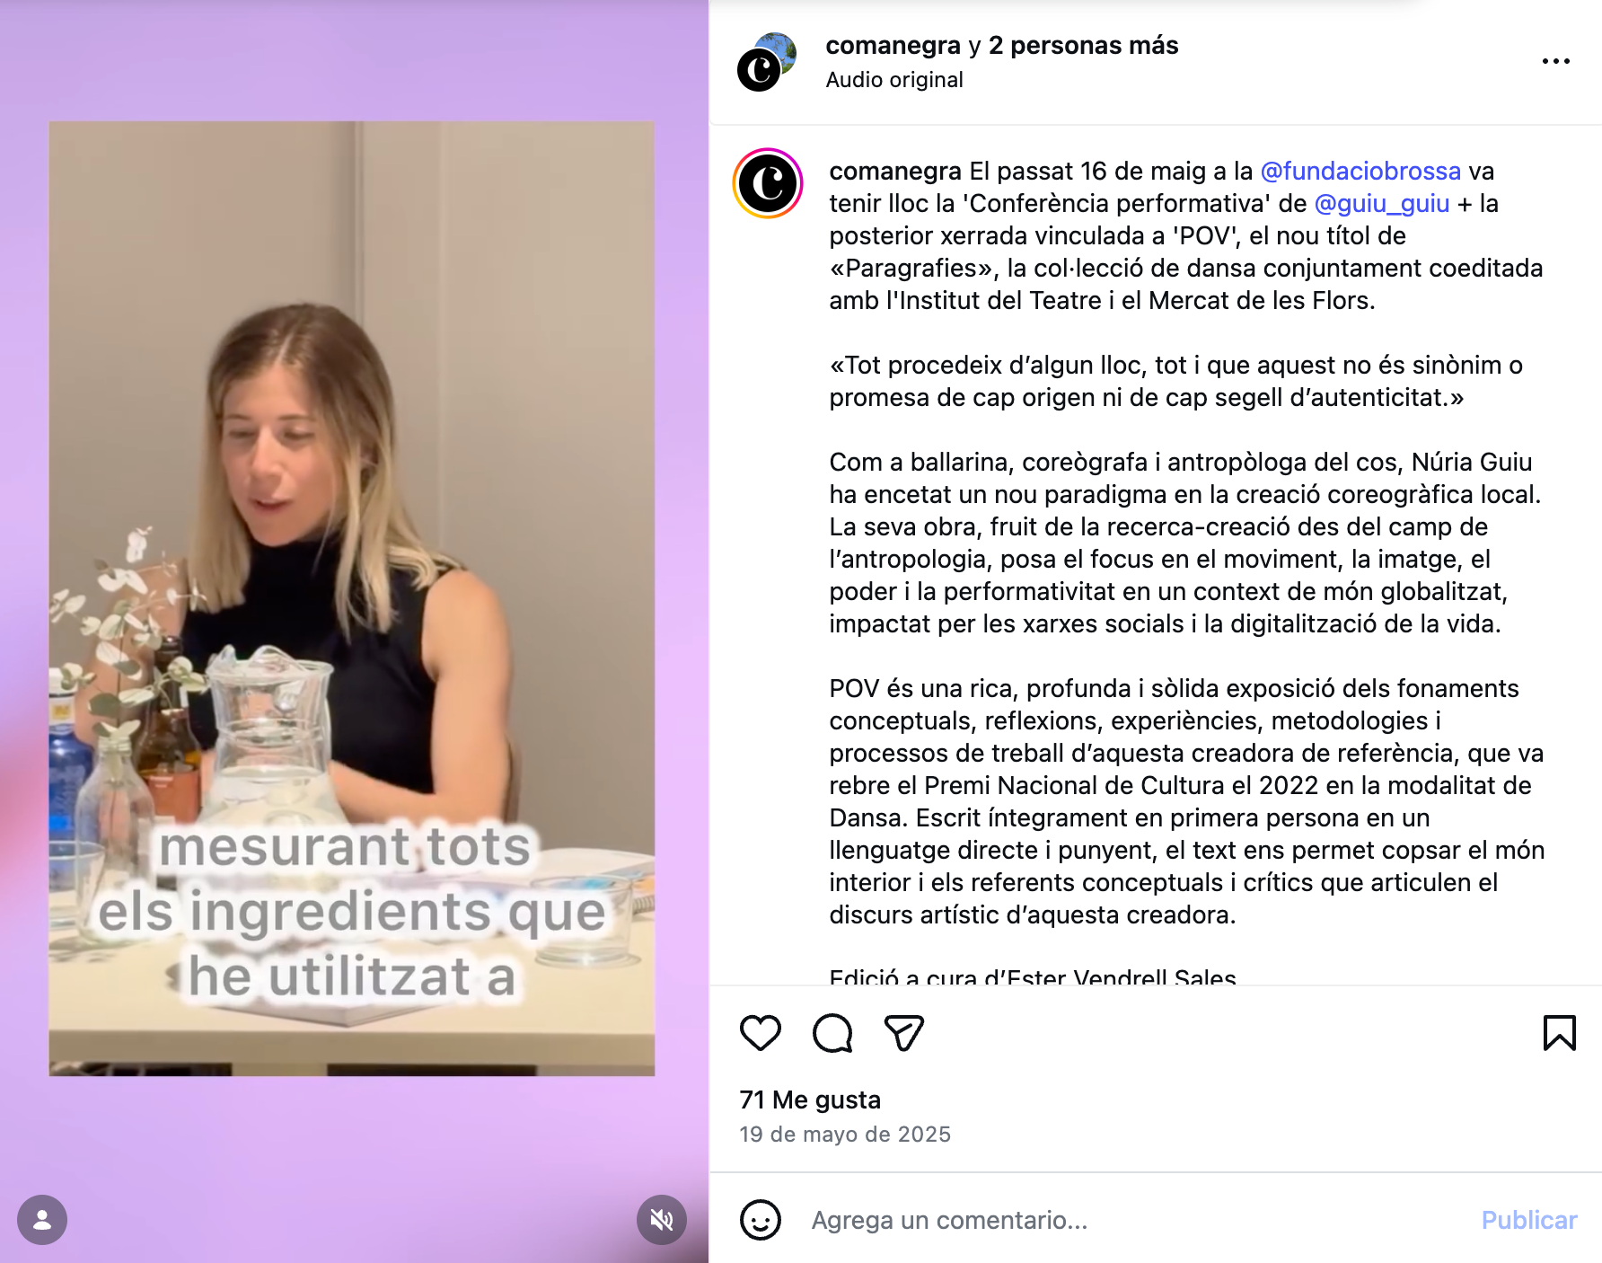Show tagged people icon on video
Screen dimensions: 1602x1263
pyautogui.click(x=42, y=1220)
